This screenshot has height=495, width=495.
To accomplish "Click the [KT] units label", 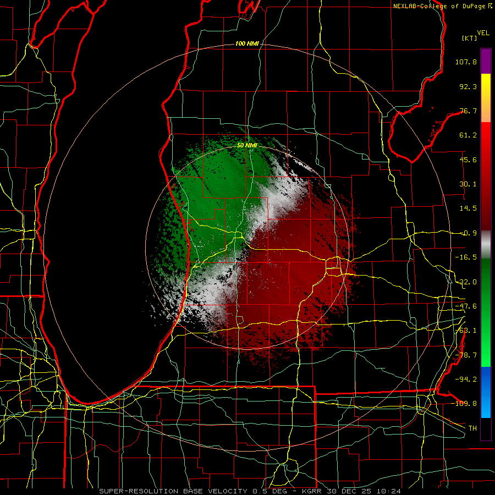I will click(470, 38).
